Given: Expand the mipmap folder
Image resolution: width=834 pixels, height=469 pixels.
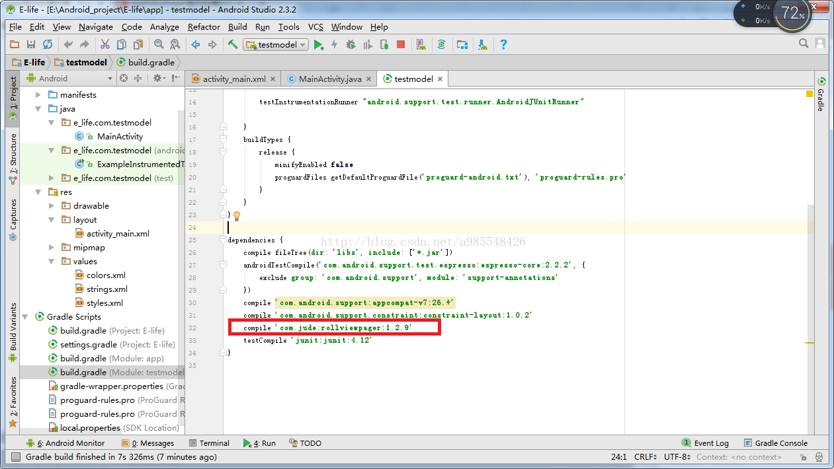Looking at the screenshot, I should pos(52,248).
